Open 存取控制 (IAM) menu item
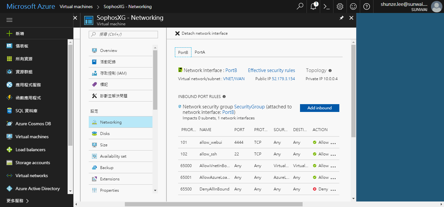Screen dimensions: 444x207 (121, 73)
